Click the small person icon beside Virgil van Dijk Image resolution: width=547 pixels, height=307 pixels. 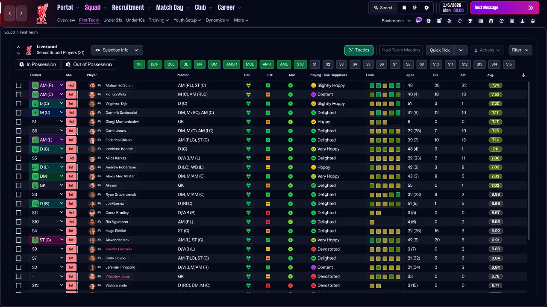tap(99, 104)
